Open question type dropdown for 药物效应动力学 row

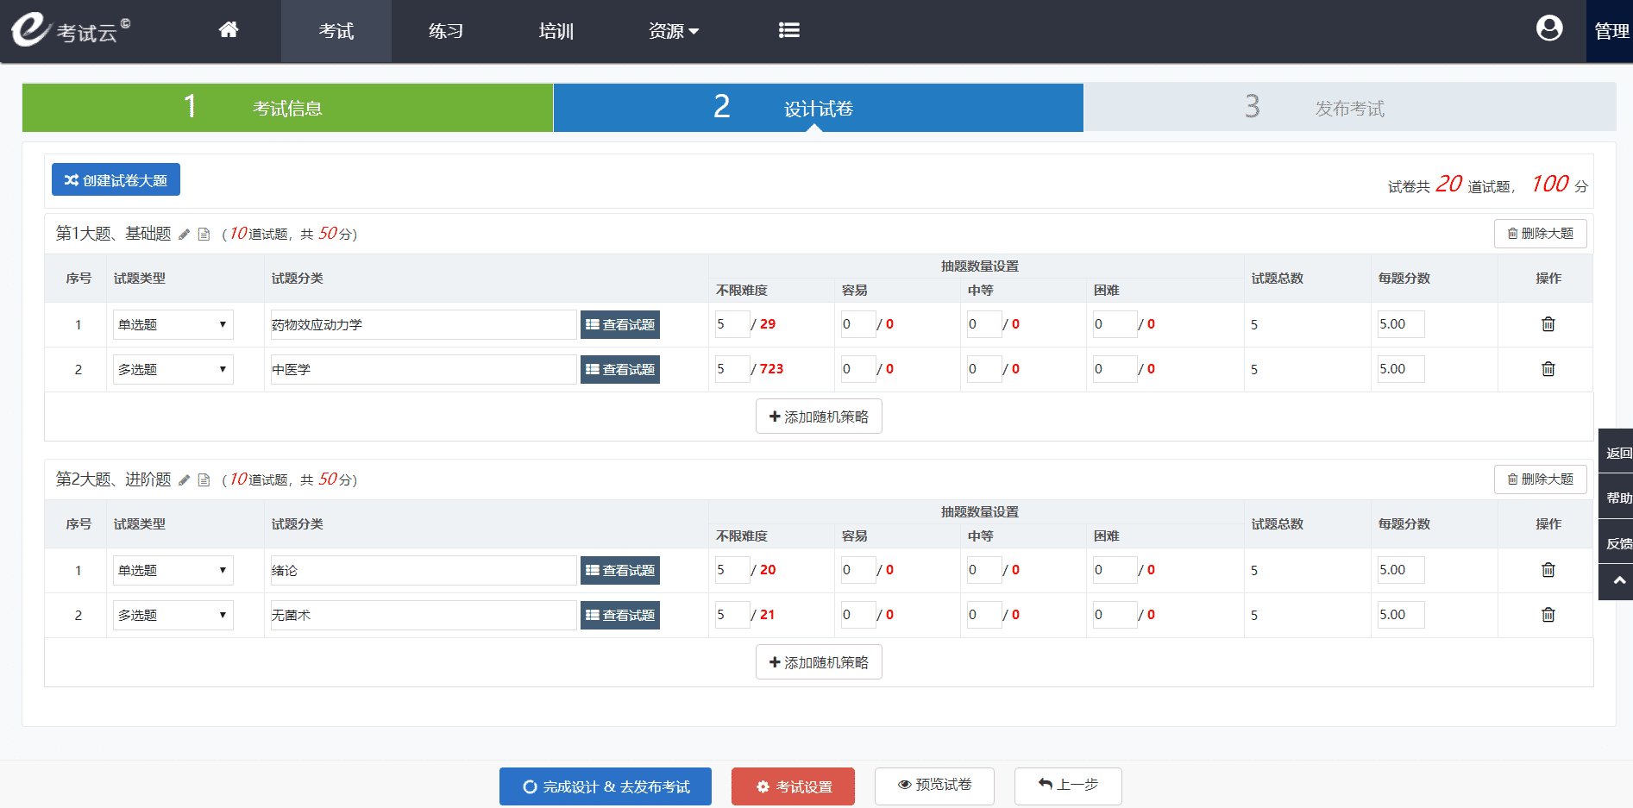[x=173, y=325]
